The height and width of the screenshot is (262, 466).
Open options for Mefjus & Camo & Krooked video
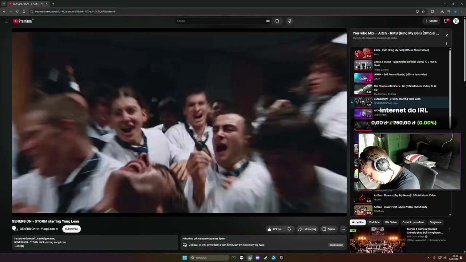click(450, 230)
